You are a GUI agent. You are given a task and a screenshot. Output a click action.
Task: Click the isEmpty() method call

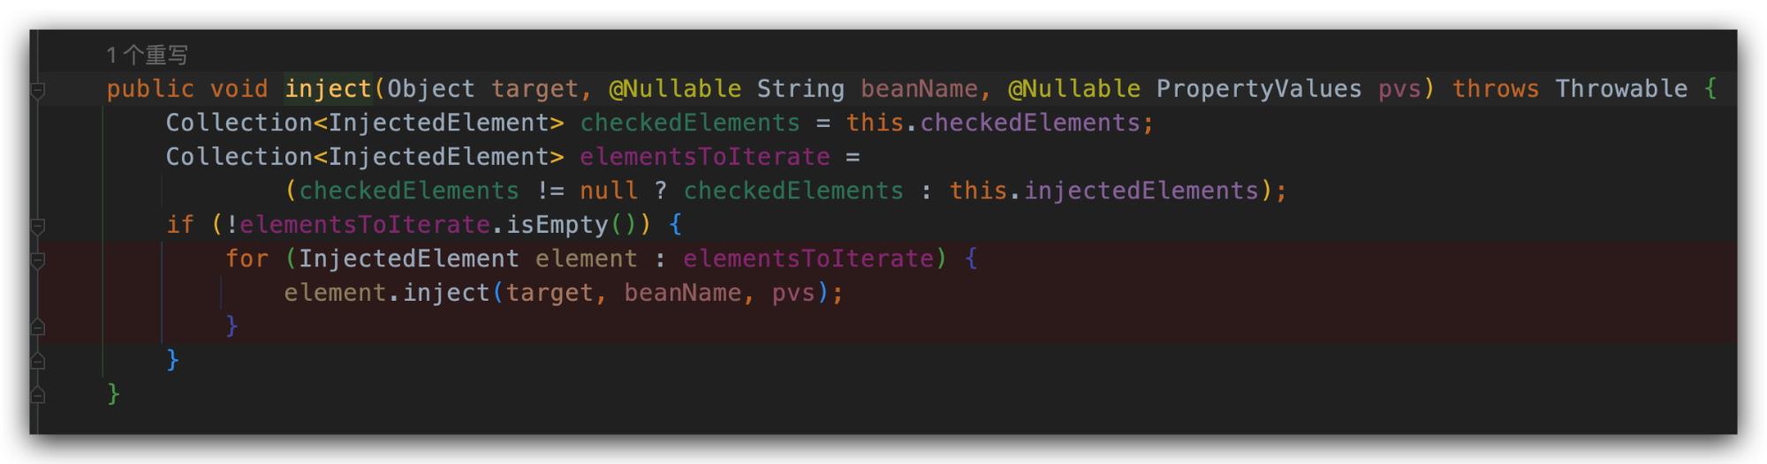coord(557,225)
